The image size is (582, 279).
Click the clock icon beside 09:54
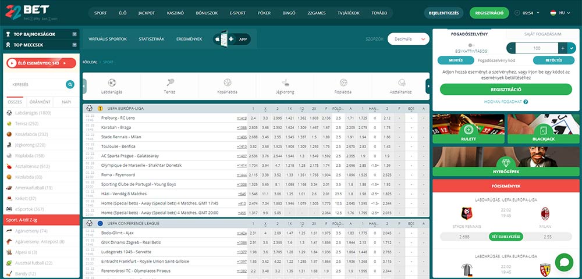[517, 13]
